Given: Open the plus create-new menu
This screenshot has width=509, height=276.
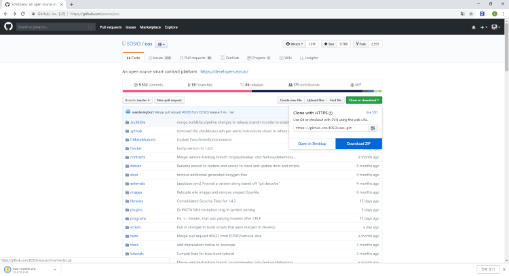Looking at the screenshot, I should tap(484, 27).
